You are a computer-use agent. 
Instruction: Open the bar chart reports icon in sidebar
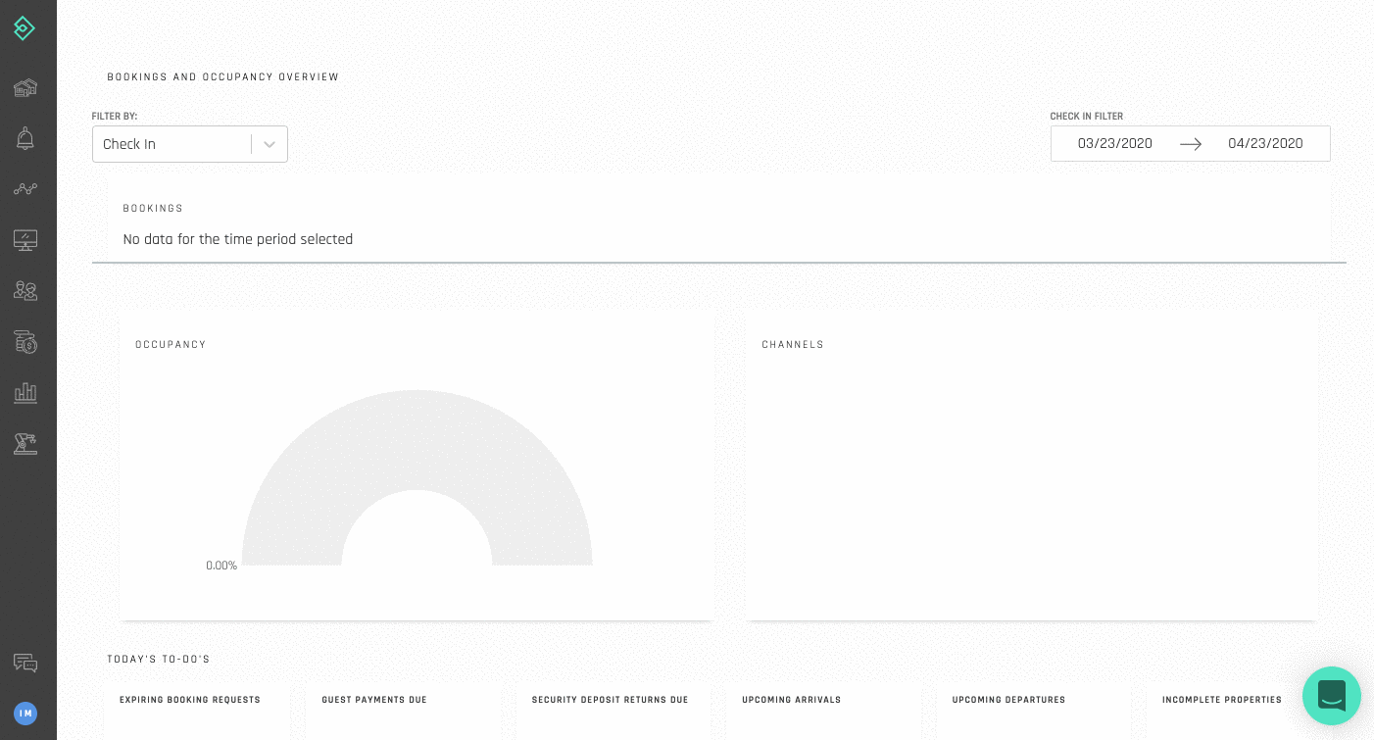25,393
